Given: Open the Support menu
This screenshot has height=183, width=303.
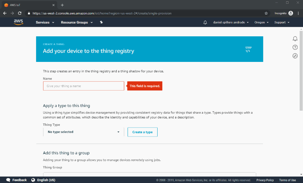Looking at the screenshot, I should pos(282,23).
